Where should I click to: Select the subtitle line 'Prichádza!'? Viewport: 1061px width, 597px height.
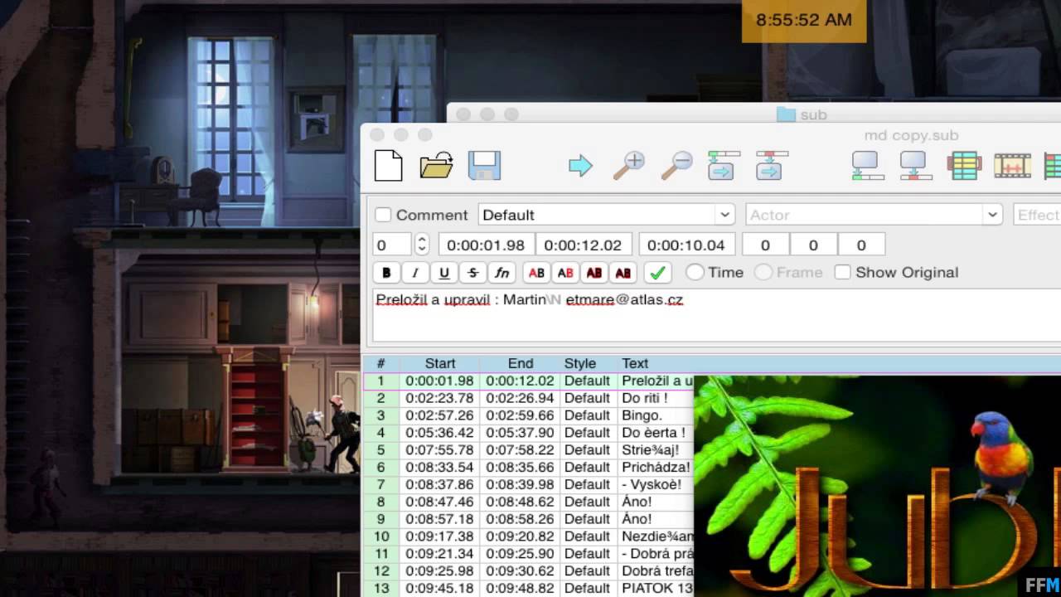coord(529,468)
